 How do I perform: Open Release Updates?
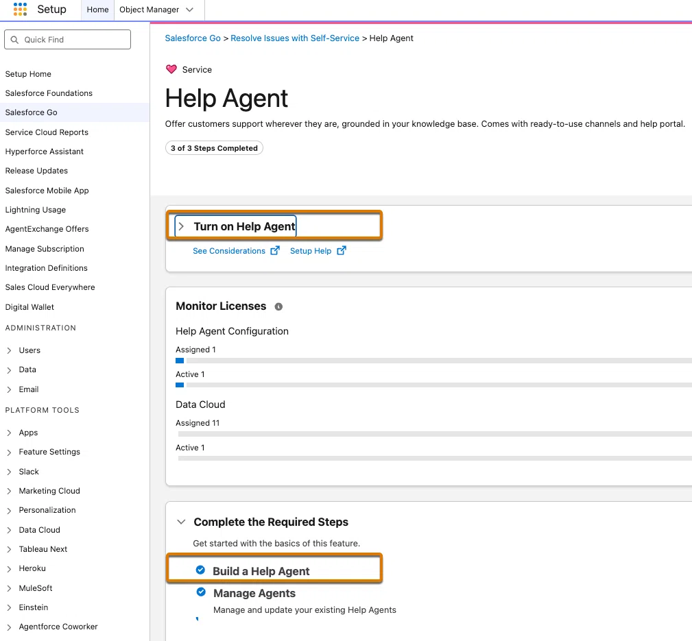tap(36, 171)
